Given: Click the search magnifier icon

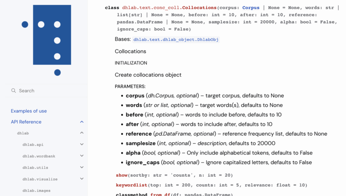Looking at the screenshot, I should tap(14, 91).
